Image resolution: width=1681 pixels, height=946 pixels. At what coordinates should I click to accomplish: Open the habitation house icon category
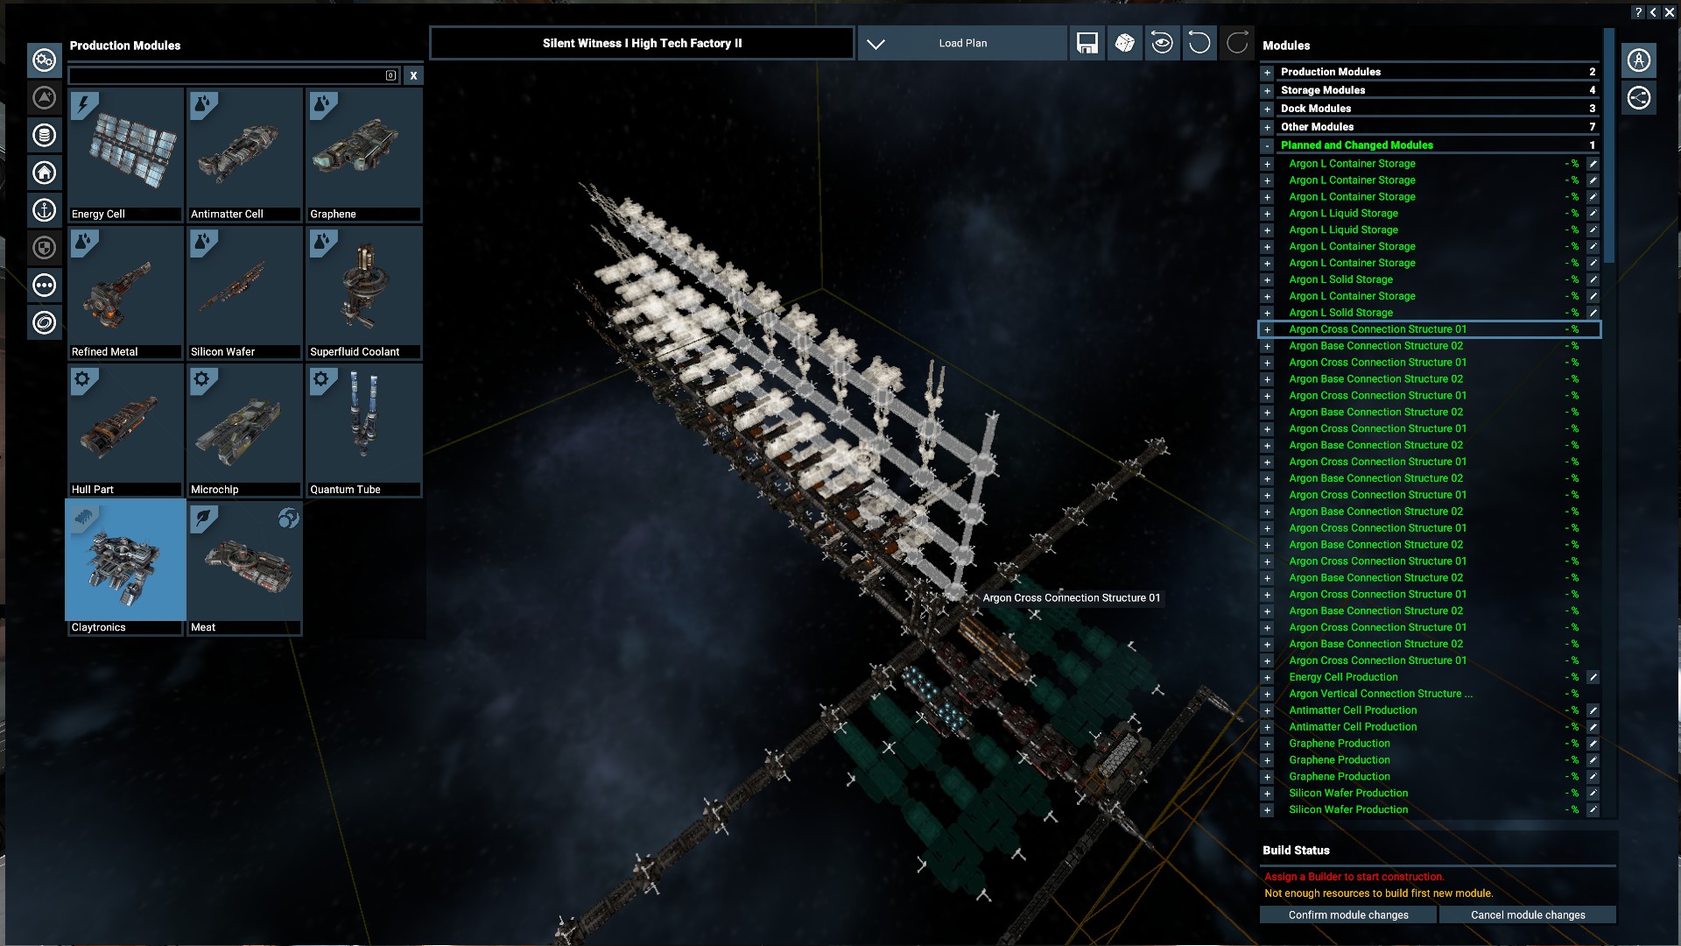pos(45,173)
